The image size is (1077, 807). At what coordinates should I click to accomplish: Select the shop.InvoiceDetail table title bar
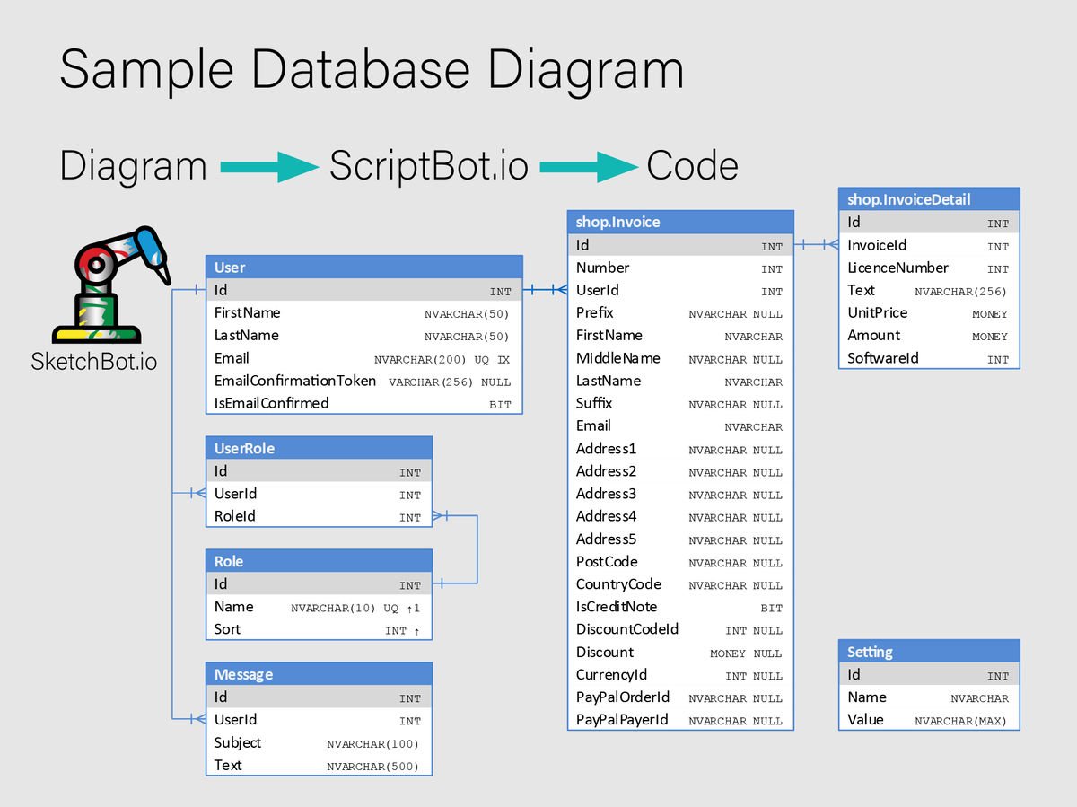(928, 198)
